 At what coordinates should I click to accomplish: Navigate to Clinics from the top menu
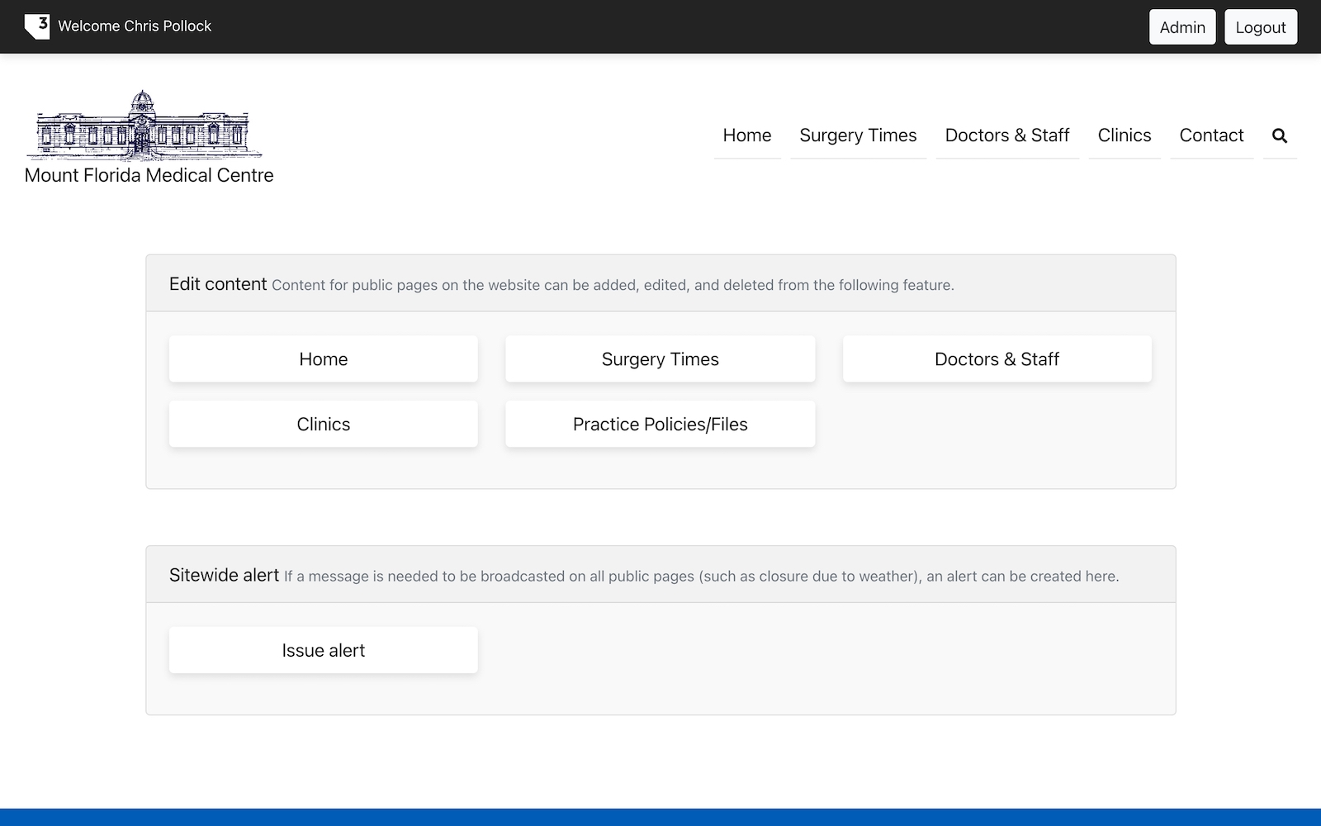(1124, 135)
